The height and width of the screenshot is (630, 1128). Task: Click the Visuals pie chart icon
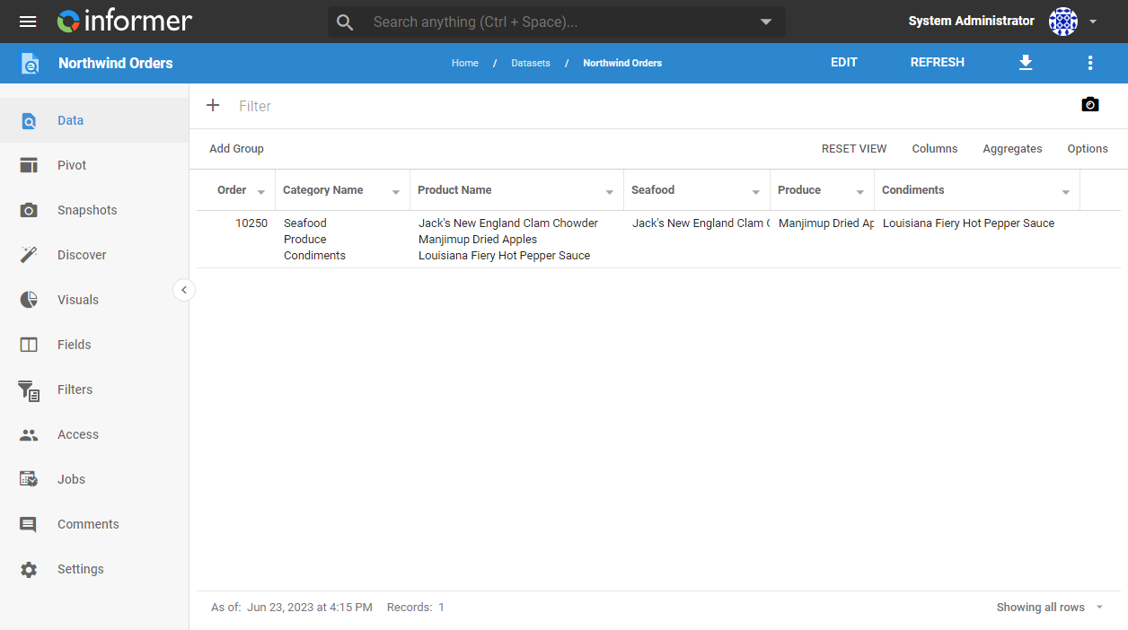pos(29,300)
